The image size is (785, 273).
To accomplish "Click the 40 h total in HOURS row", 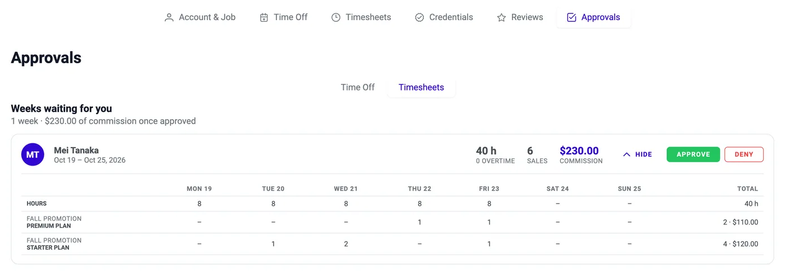I will click(x=751, y=204).
